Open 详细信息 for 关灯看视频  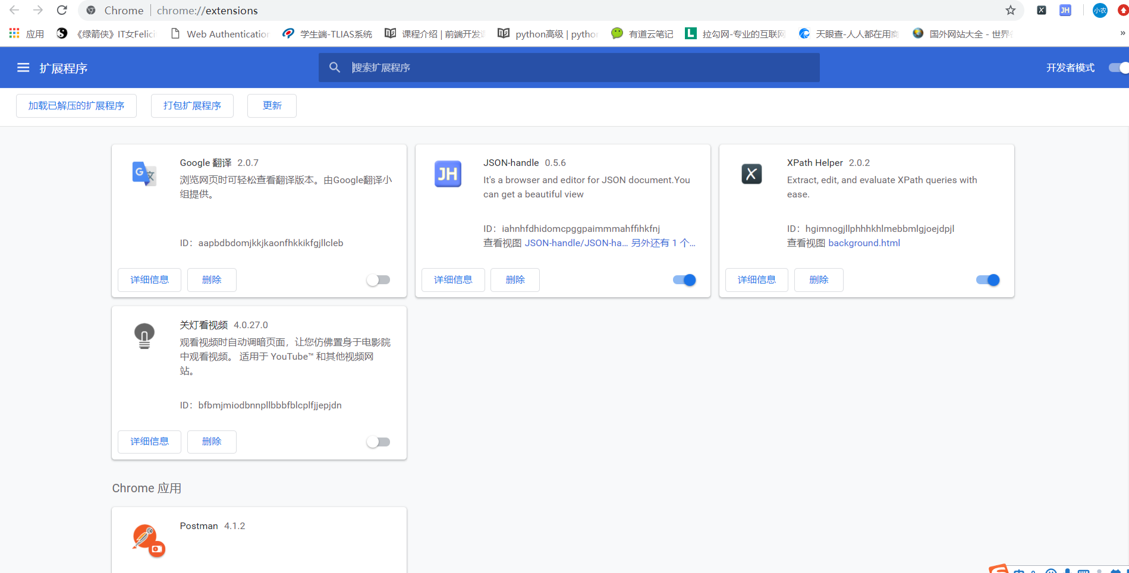click(x=149, y=442)
